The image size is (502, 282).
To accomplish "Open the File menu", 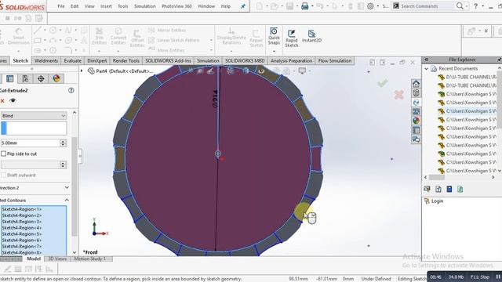I will point(61,6).
